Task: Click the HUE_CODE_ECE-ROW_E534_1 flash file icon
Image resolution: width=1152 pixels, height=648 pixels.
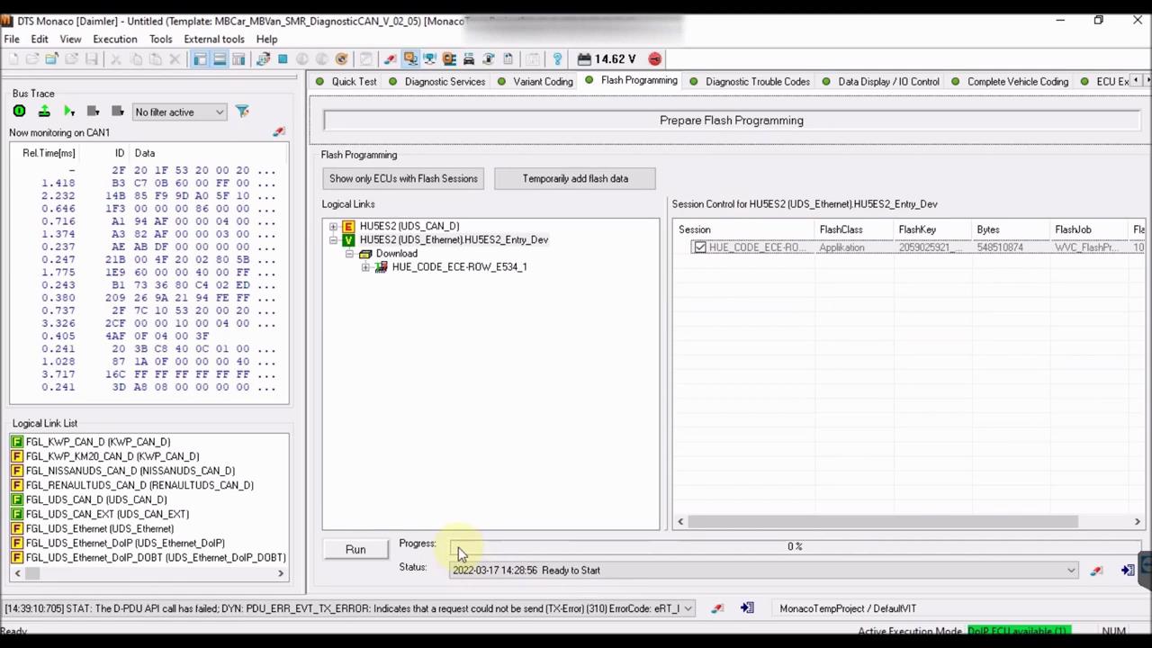Action: (x=381, y=267)
